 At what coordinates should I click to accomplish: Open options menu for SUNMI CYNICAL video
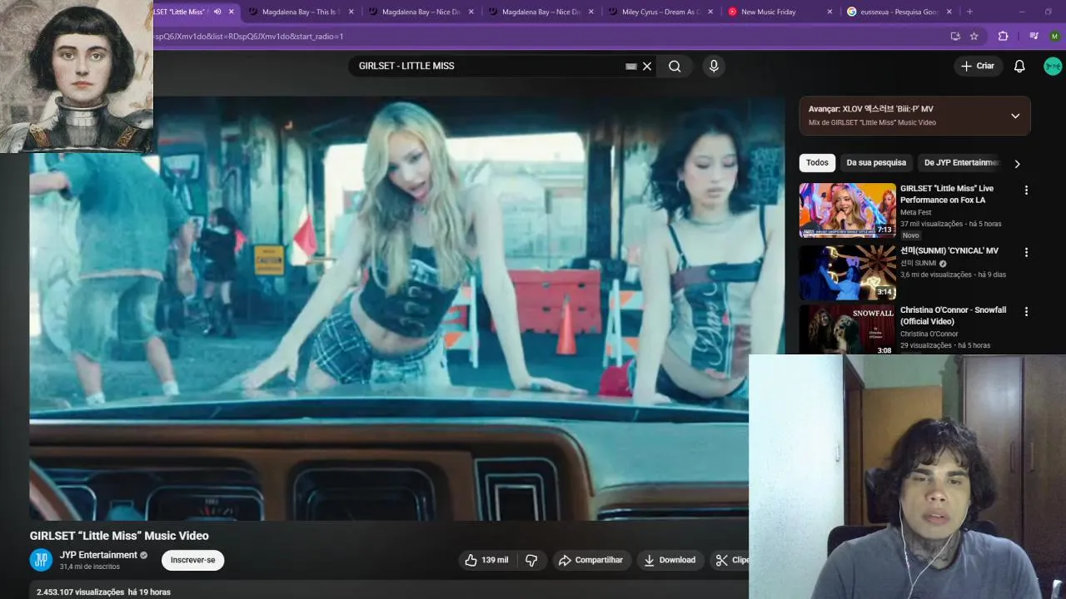1026,252
